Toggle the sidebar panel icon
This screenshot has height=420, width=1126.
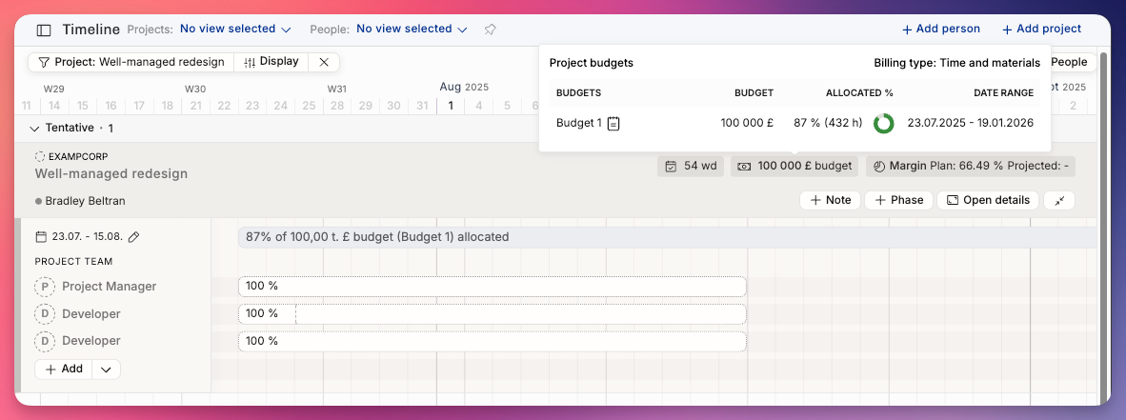pyautogui.click(x=44, y=30)
